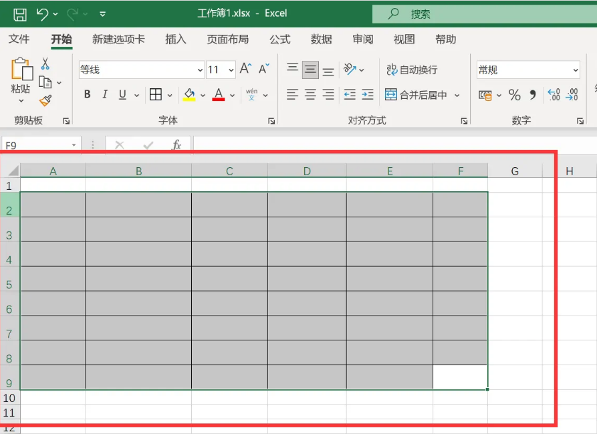Click the Percent Style button
Screen dimensions: 597x434
pos(514,95)
